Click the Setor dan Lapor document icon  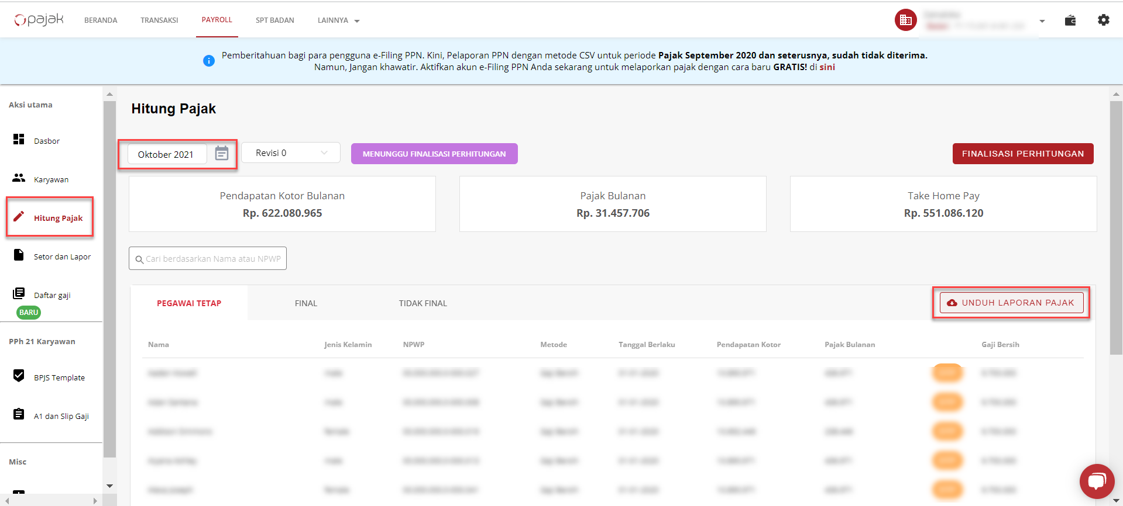[19, 255]
